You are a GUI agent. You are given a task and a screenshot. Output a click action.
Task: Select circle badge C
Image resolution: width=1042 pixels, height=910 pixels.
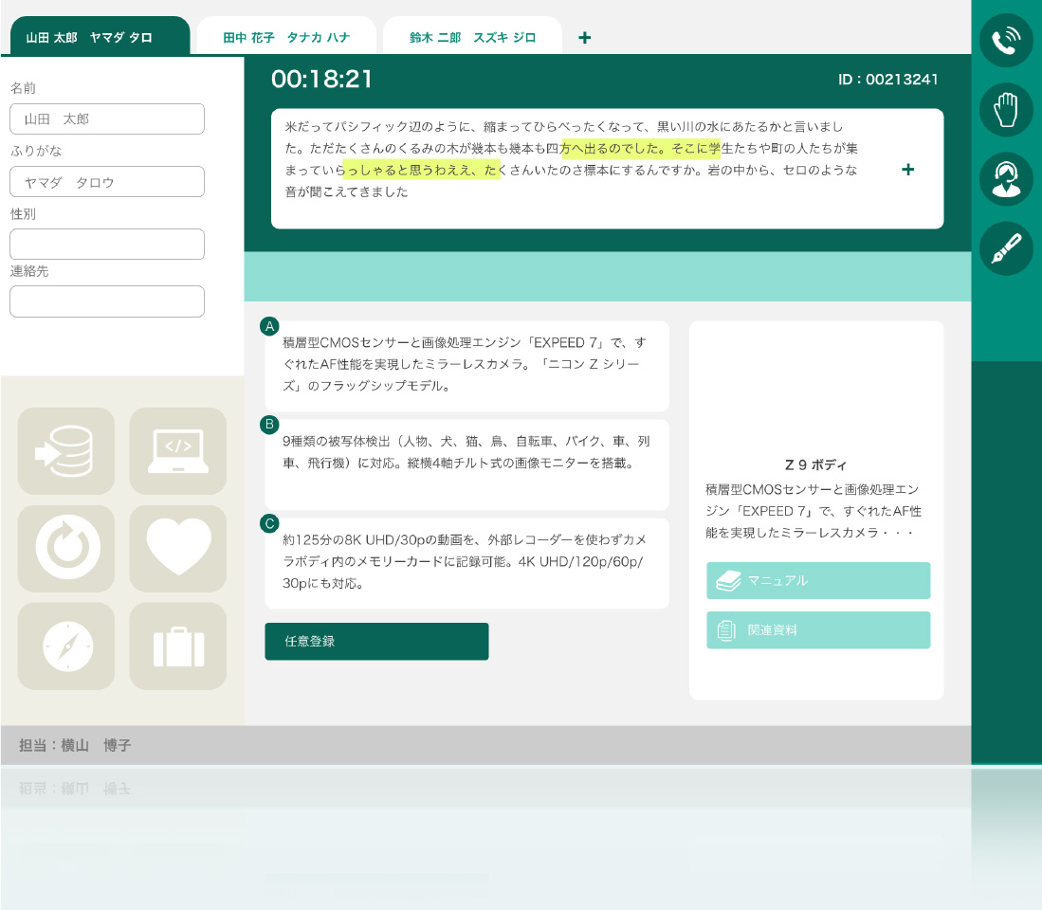pos(269,523)
